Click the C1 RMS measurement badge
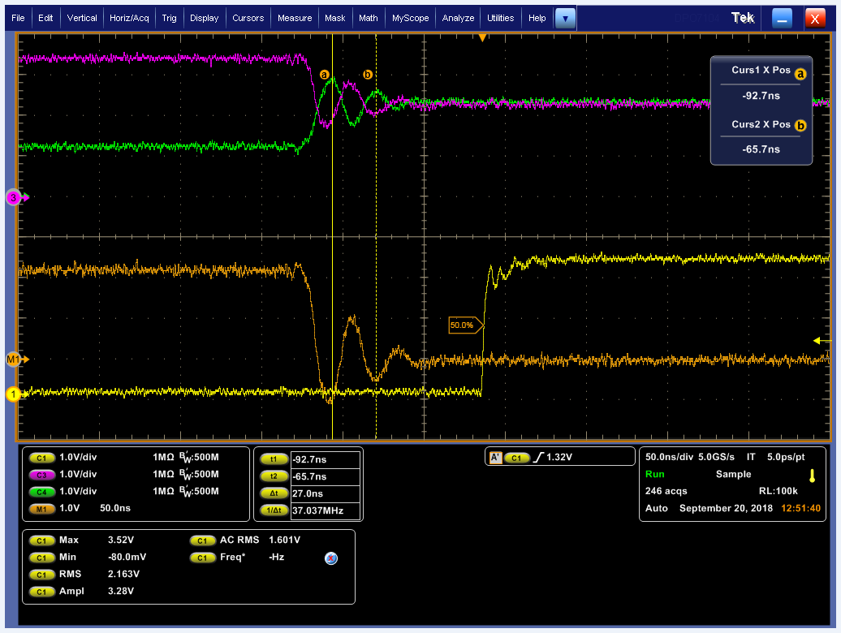Screen dimensions: 841x633 pos(41,575)
